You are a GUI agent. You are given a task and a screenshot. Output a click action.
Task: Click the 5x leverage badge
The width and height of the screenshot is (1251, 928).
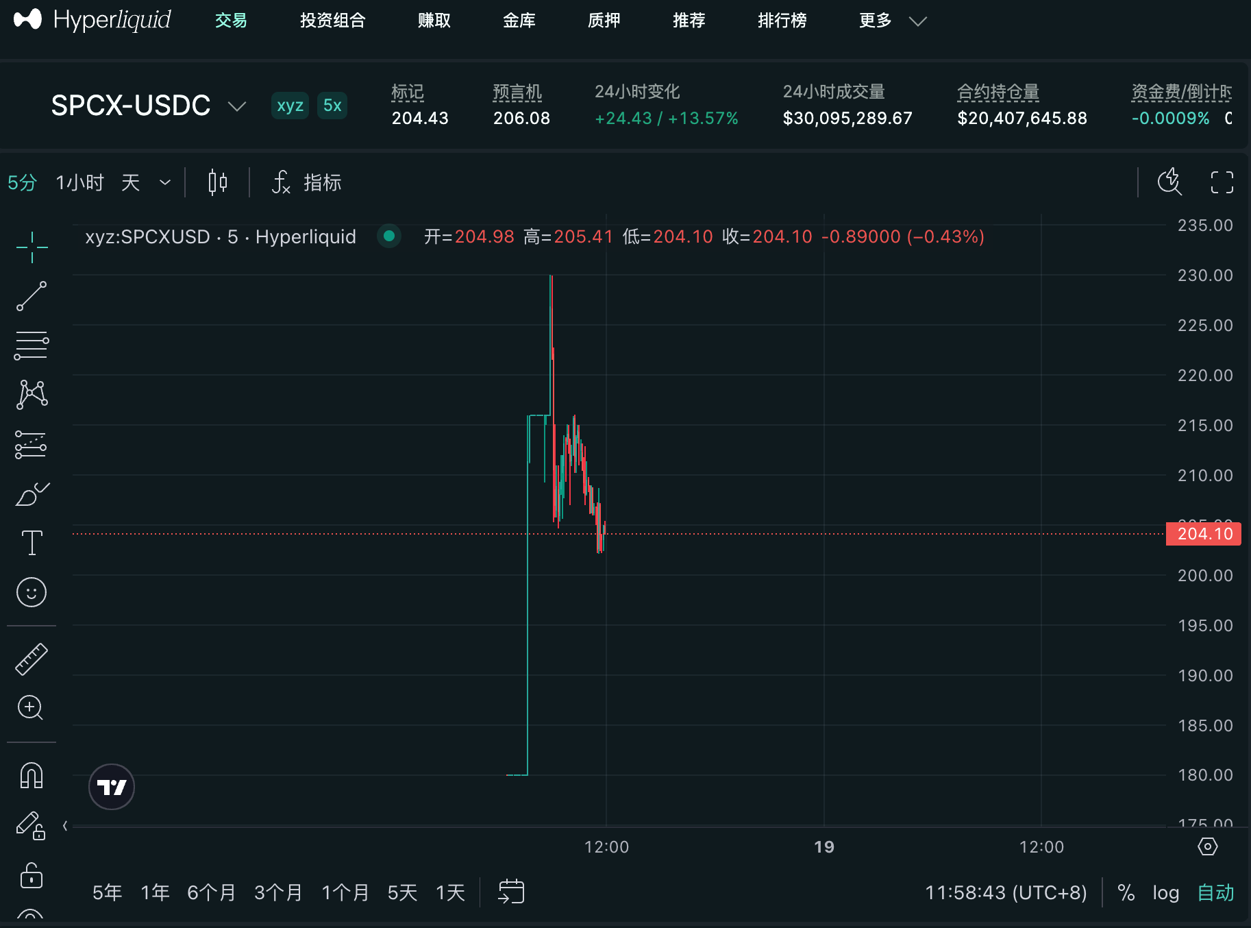332,106
